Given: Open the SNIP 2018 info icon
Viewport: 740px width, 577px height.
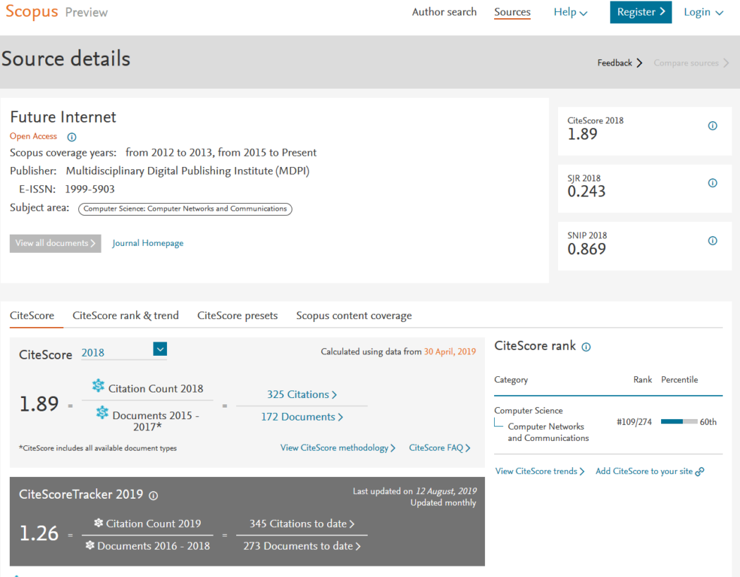Looking at the screenshot, I should pos(713,240).
